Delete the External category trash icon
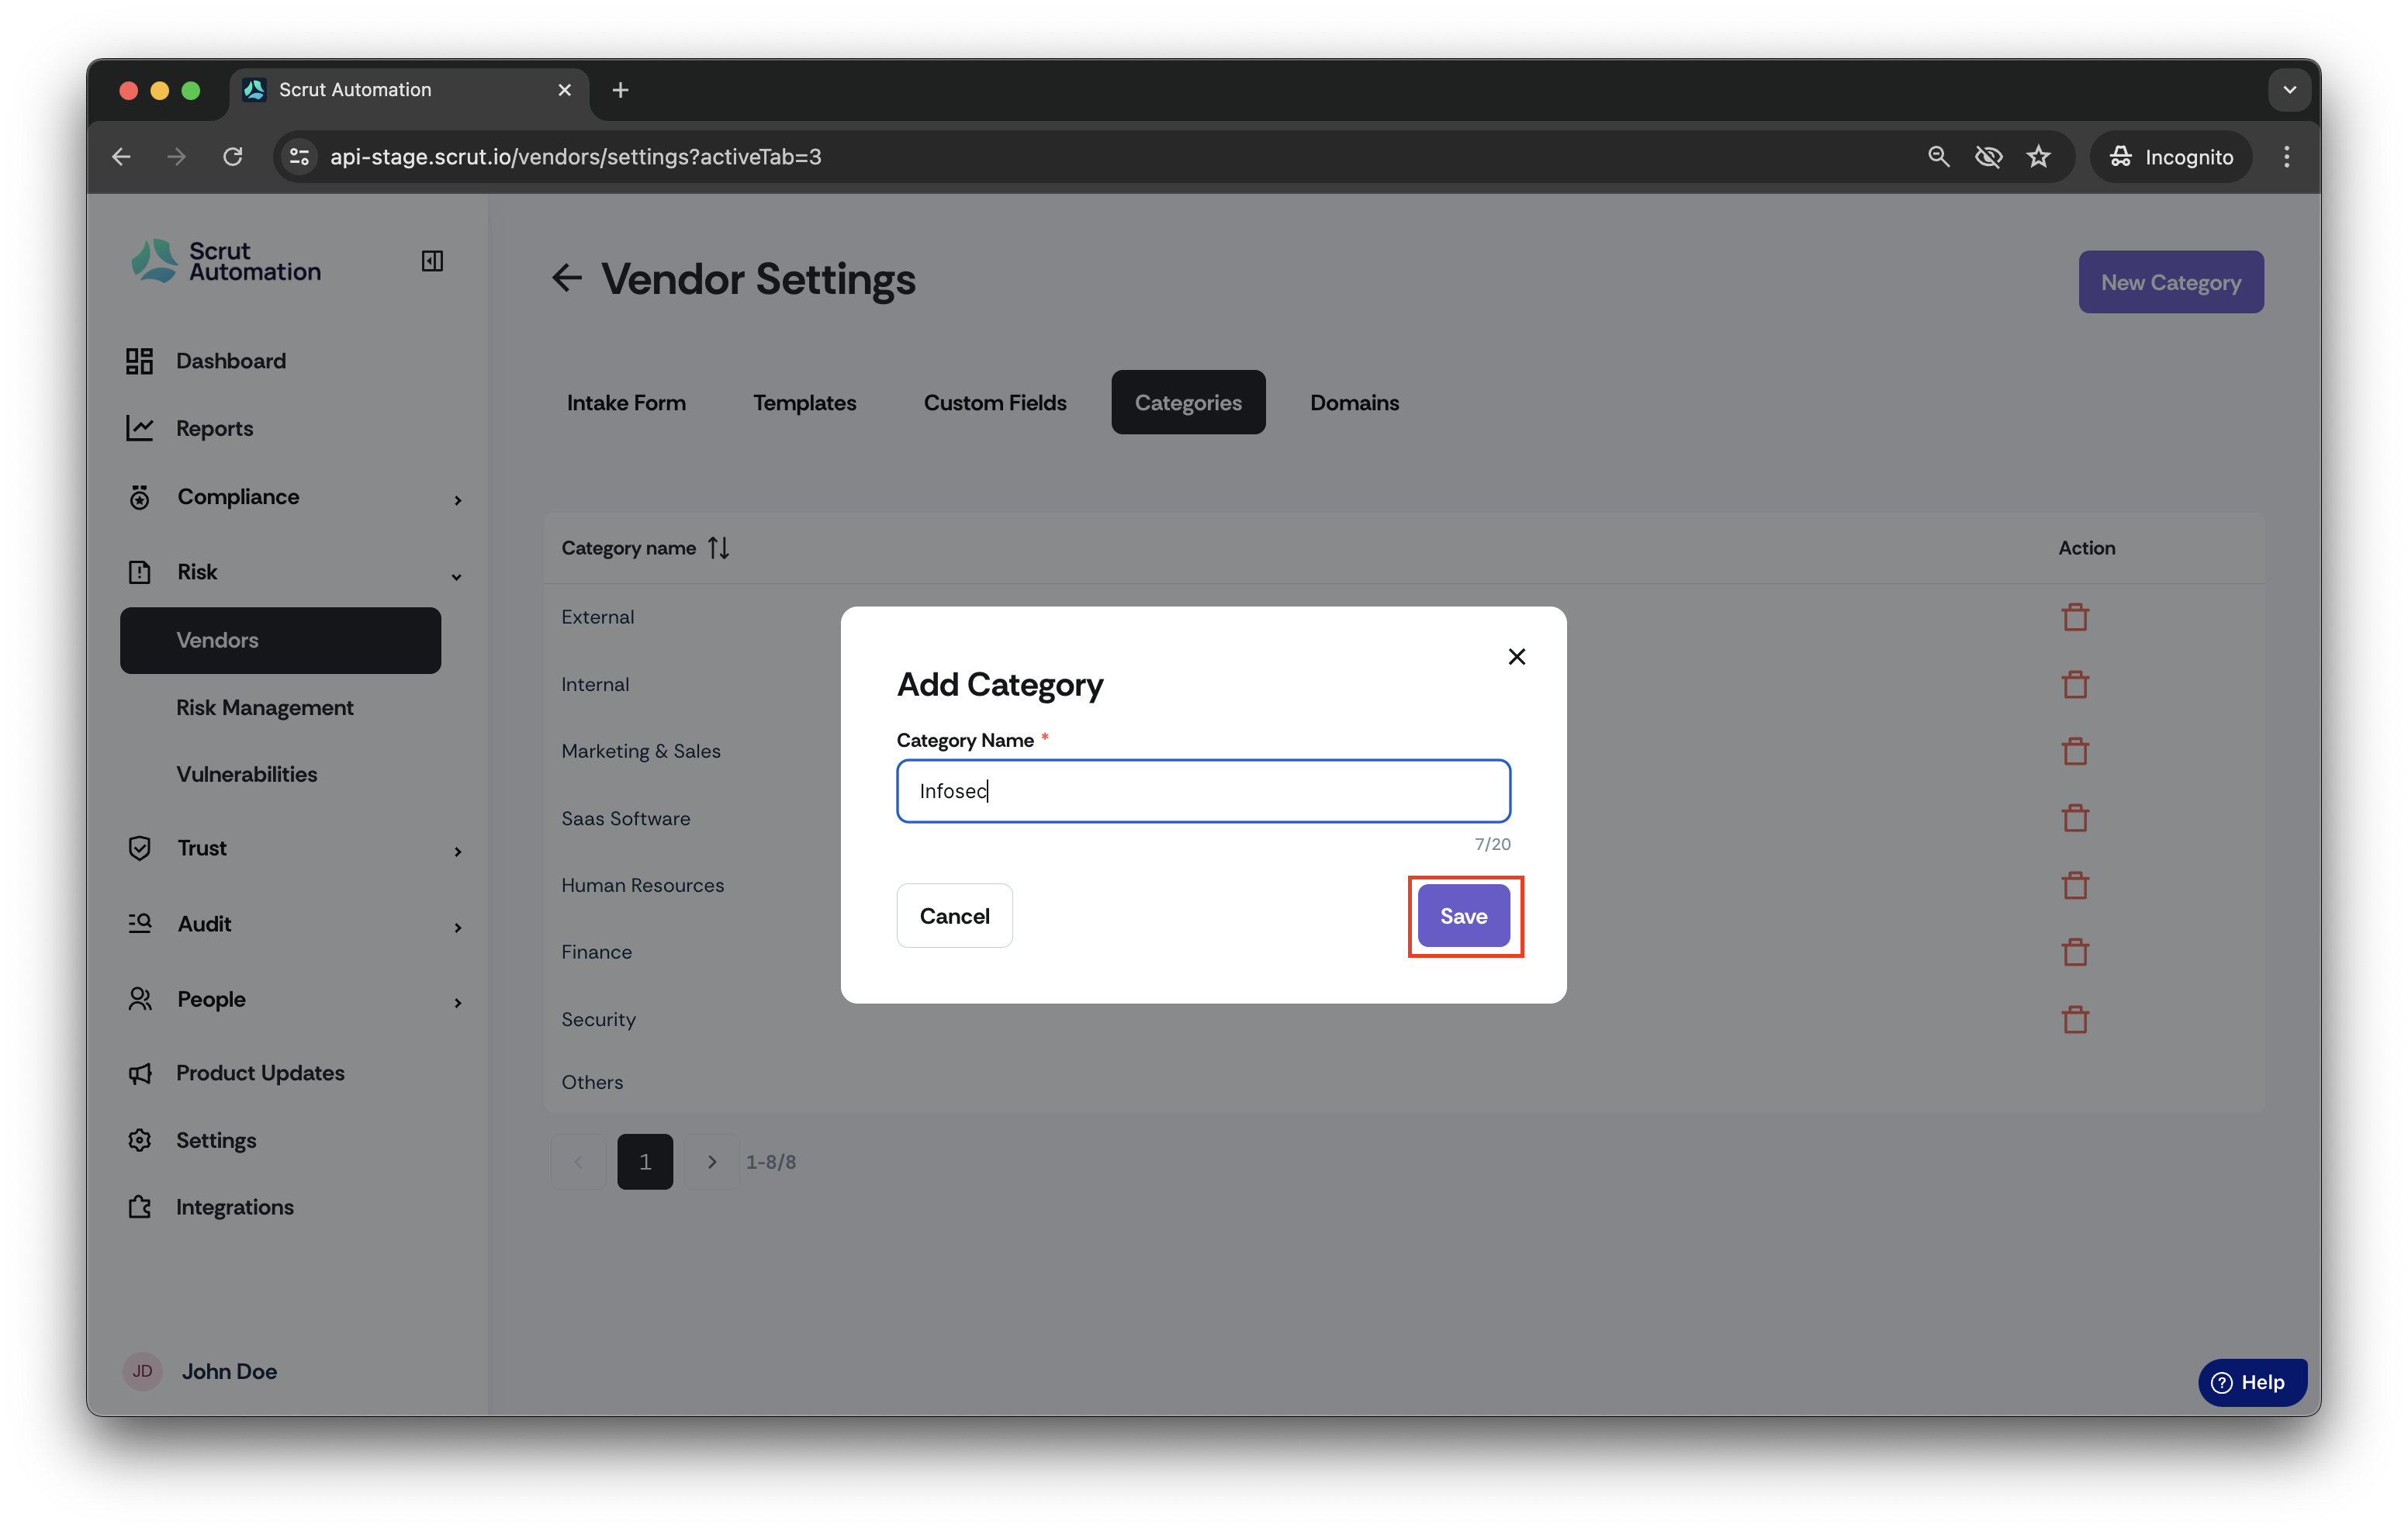 [2075, 617]
